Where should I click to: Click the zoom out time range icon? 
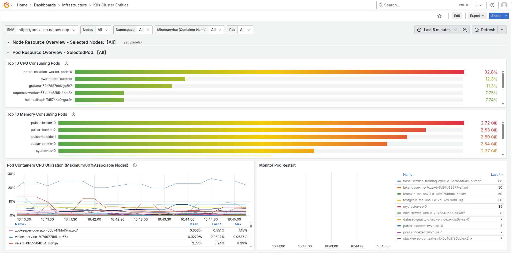[x=465, y=30]
